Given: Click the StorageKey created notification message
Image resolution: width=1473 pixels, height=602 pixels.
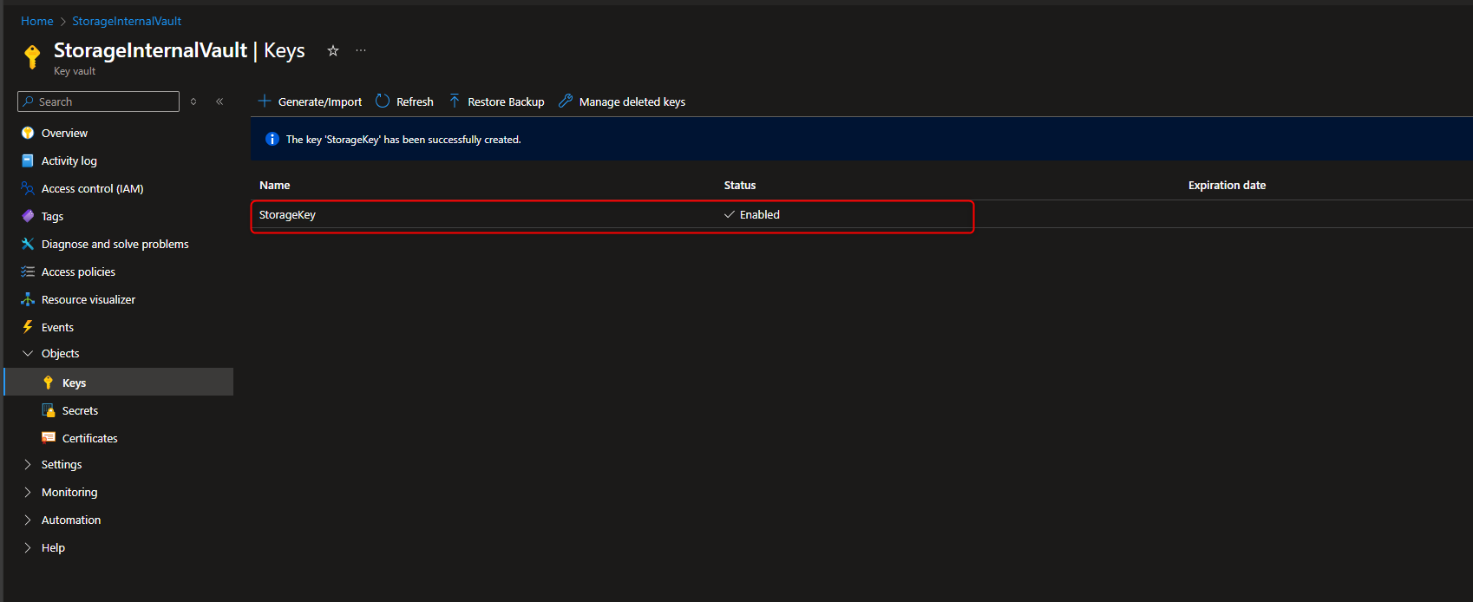Looking at the screenshot, I should coord(403,139).
